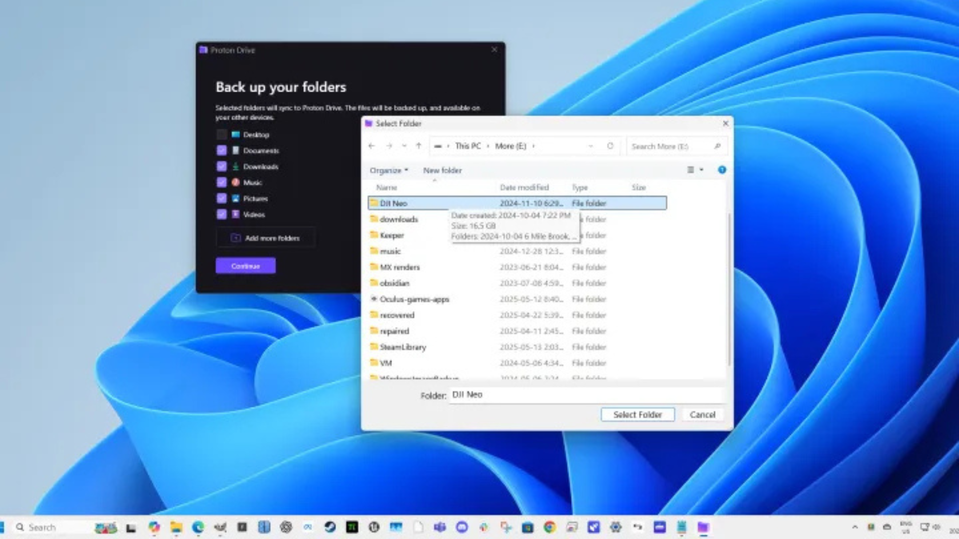This screenshot has width=959, height=539.
Task: Click the Back arrow in Select Folder dialog
Action: [372, 146]
